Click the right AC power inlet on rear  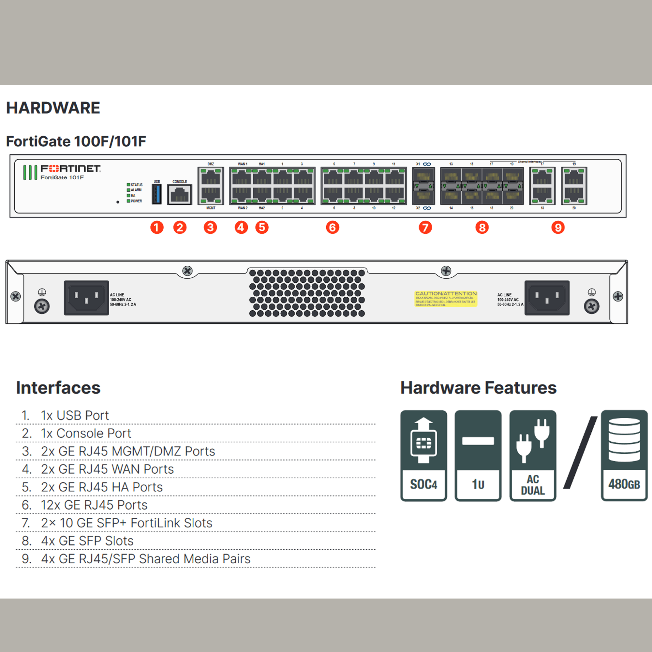click(547, 298)
